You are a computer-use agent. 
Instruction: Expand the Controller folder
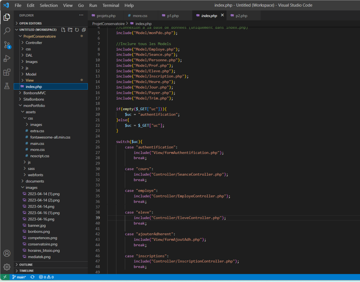(34, 43)
